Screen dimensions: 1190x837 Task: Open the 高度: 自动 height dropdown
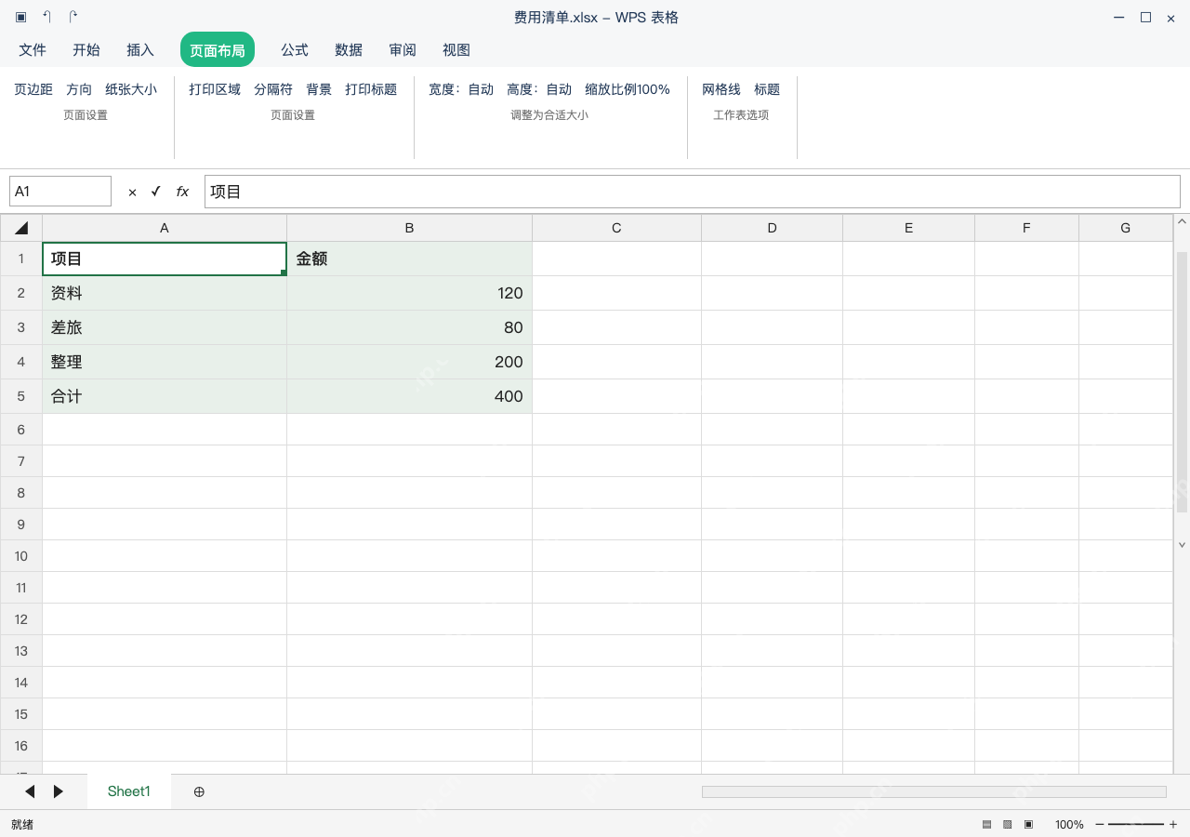(x=539, y=89)
